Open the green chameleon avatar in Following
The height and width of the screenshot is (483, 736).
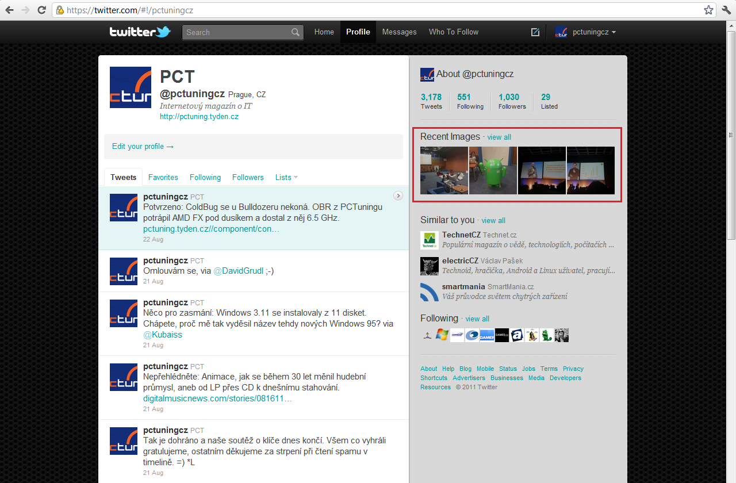coord(547,335)
